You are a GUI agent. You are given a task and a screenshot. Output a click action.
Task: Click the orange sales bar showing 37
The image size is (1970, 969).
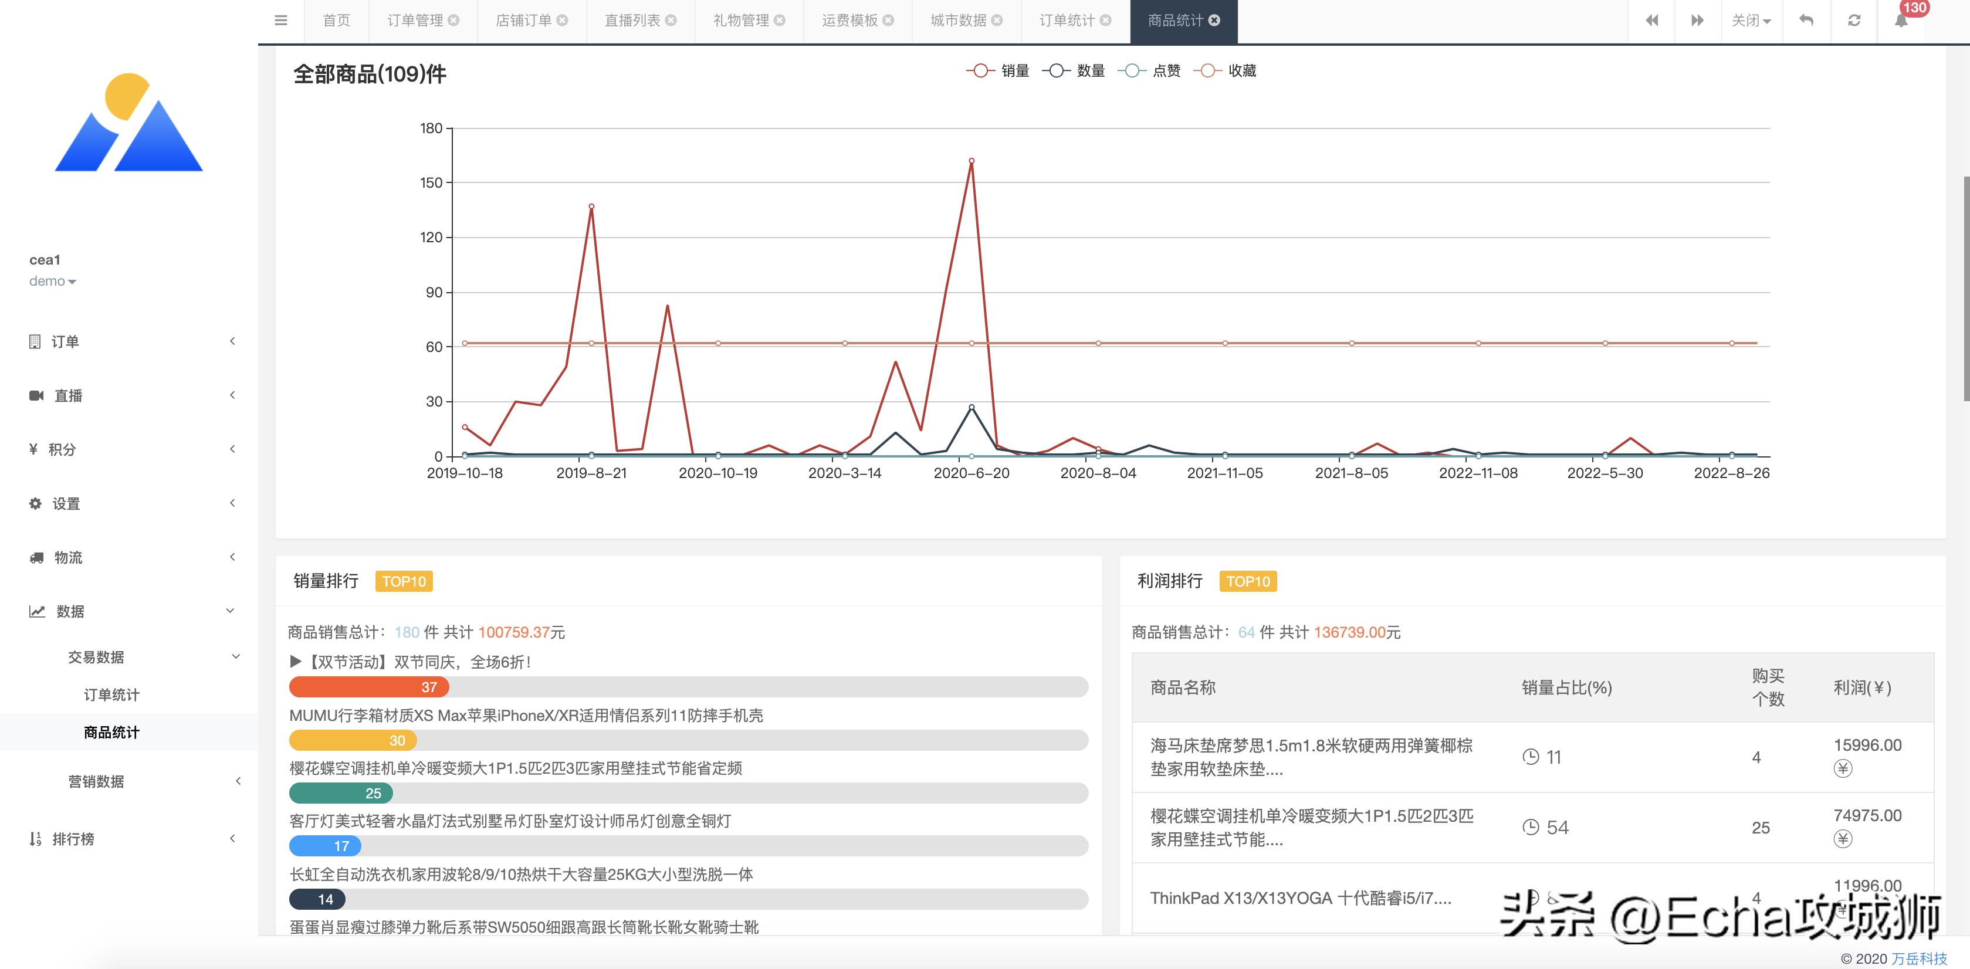[x=368, y=687]
